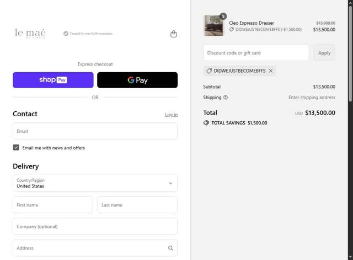The height and width of the screenshot is (260, 353).
Task: Click the Log in link
Action: click(171, 115)
